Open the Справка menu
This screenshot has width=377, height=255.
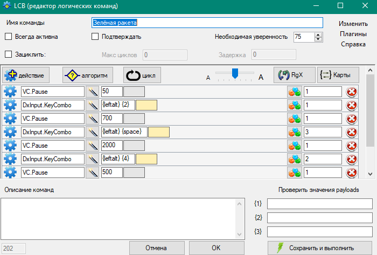point(353,44)
